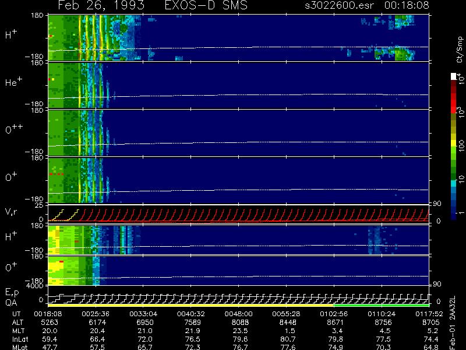The image size is (466, 350).
Task: Click UT value "0048:00"
Action: click(x=238, y=314)
